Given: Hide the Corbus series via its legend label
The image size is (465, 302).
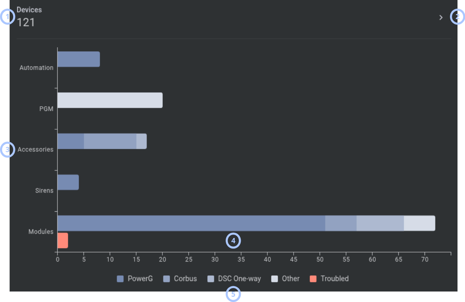Looking at the screenshot, I should [x=185, y=279].
